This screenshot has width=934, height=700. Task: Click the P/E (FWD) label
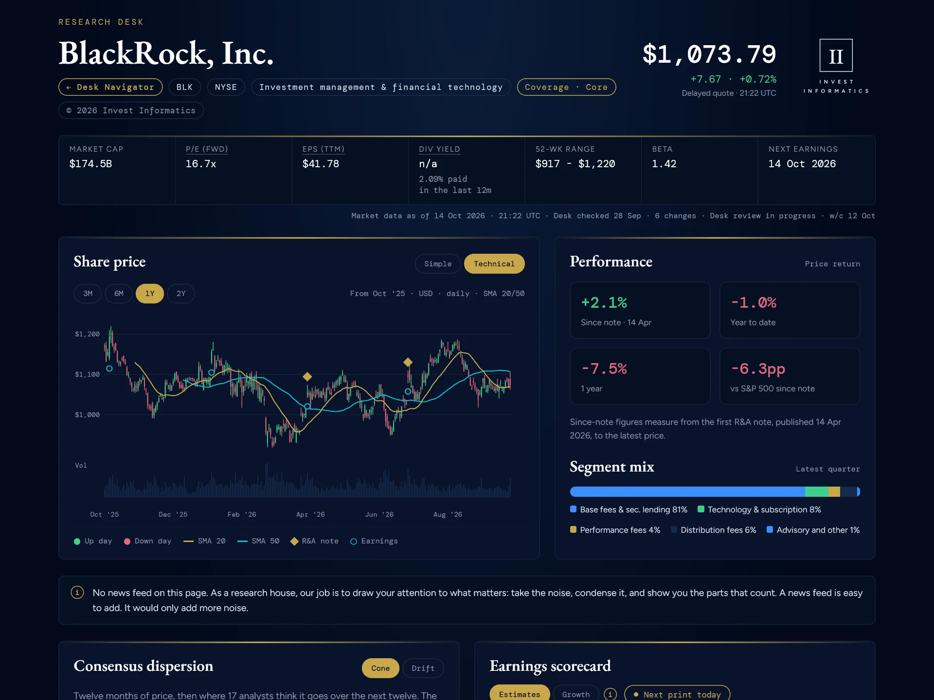point(207,149)
